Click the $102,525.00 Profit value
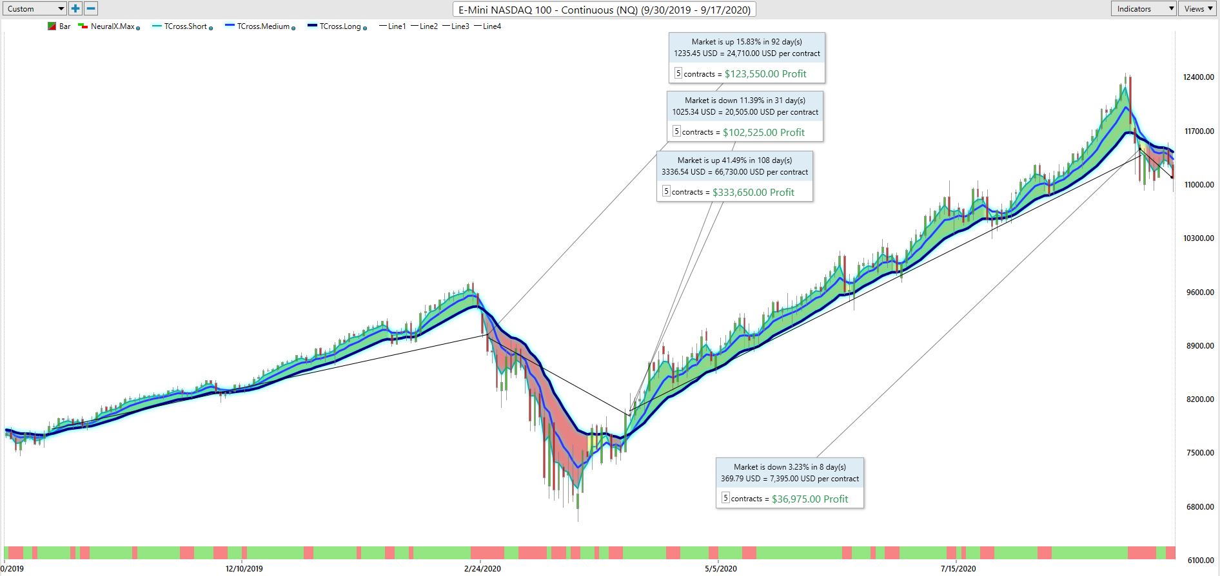 click(x=763, y=133)
